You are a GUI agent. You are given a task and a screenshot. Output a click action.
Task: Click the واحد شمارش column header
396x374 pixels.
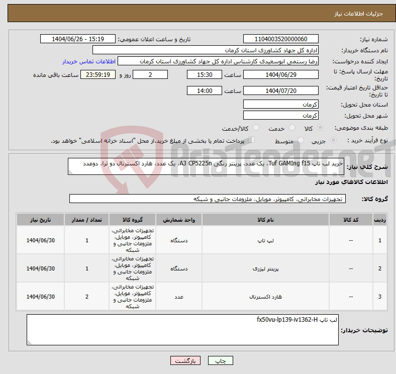tap(179, 220)
